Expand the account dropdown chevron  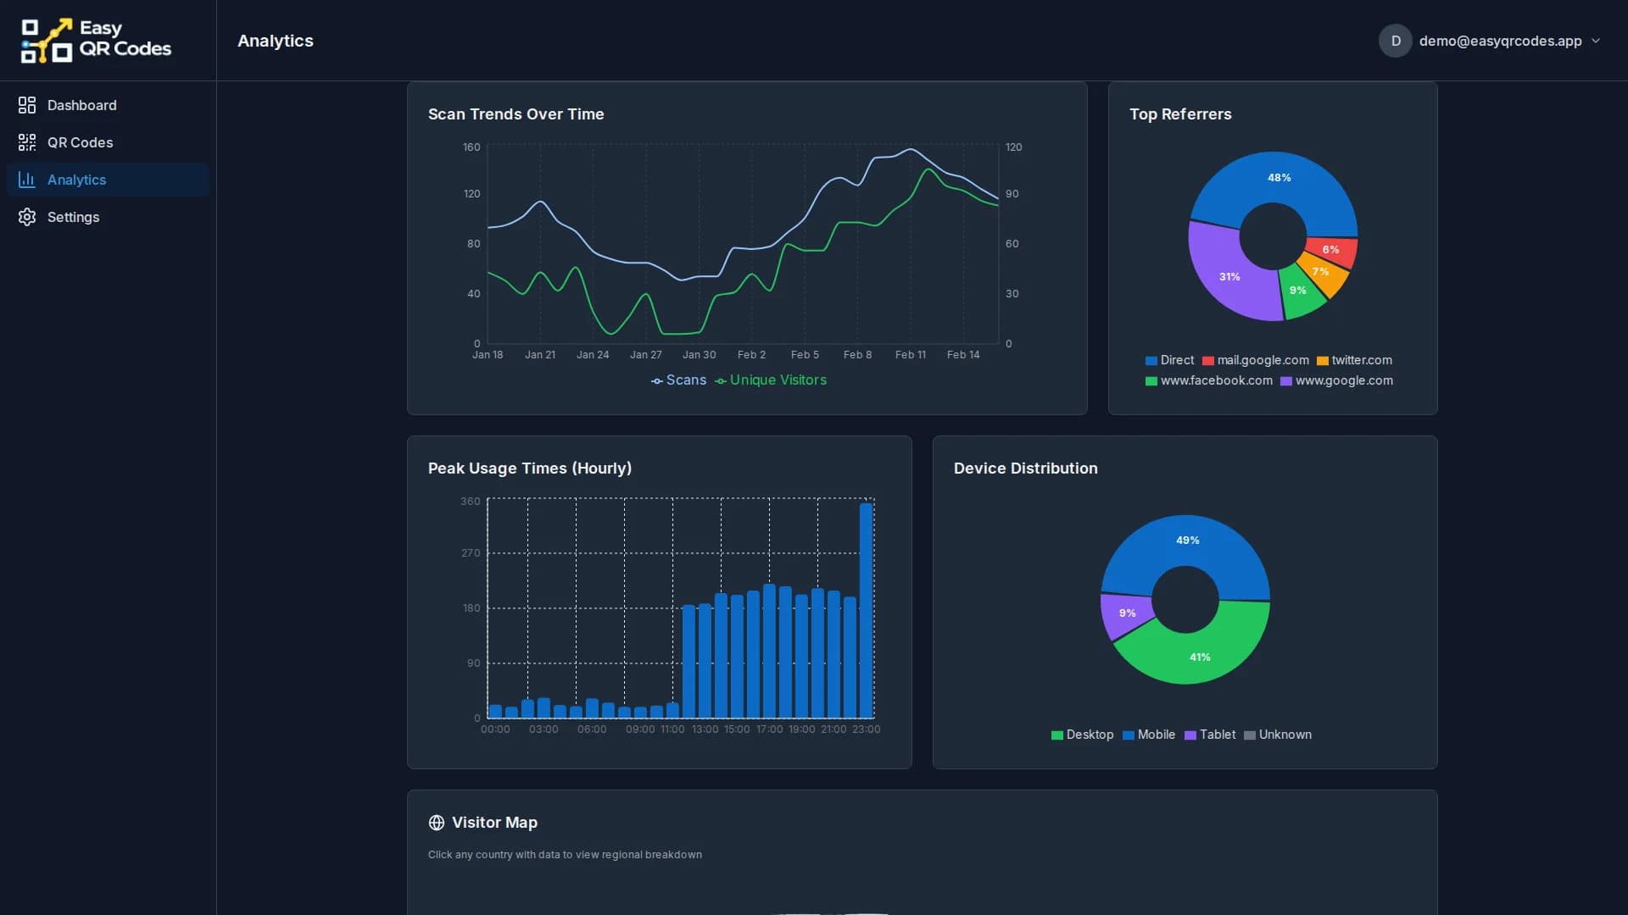tap(1596, 41)
